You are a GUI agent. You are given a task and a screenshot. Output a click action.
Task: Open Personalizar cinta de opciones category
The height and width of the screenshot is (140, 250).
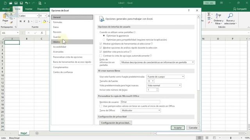pyautogui.click(x=72, y=57)
